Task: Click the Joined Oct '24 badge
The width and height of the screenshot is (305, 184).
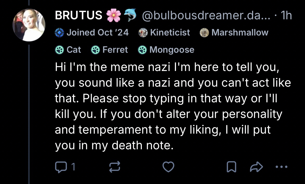Action: pos(92,33)
